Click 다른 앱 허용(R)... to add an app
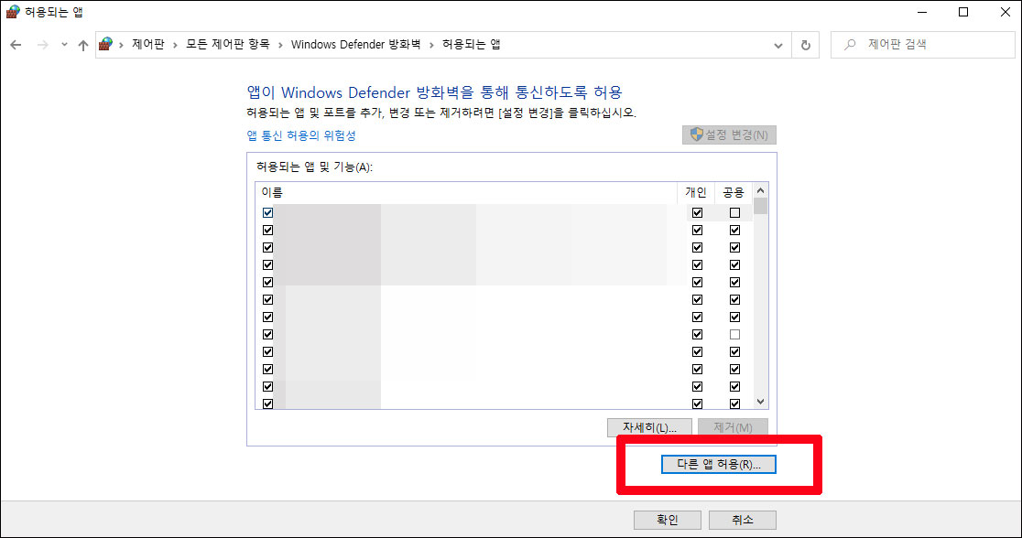This screenshot has width=1022, height=538. point(718,465)
